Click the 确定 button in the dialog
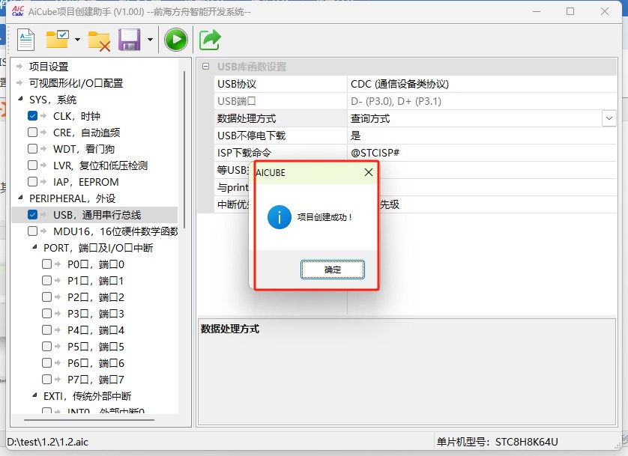 [x=333, y=270]
